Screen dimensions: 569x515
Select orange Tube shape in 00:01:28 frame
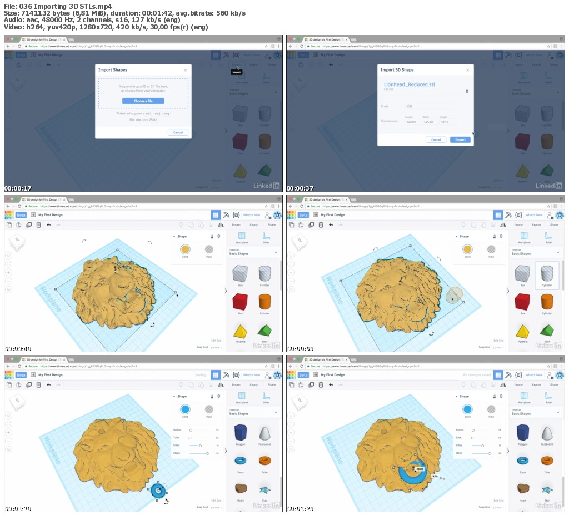coord(547,461)
